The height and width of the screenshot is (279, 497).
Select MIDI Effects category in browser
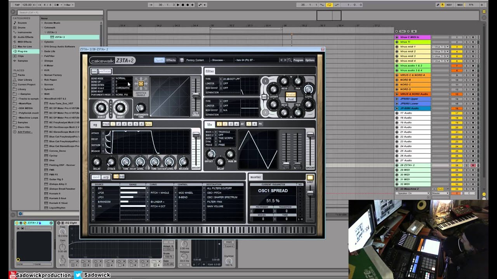point(24,42)
